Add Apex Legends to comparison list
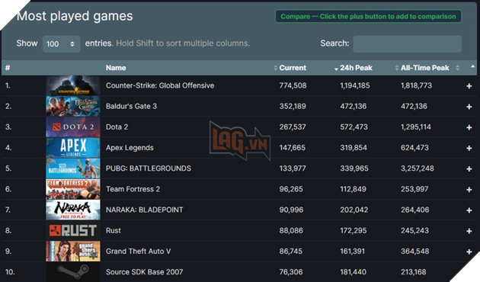 [x=469, y=148]
